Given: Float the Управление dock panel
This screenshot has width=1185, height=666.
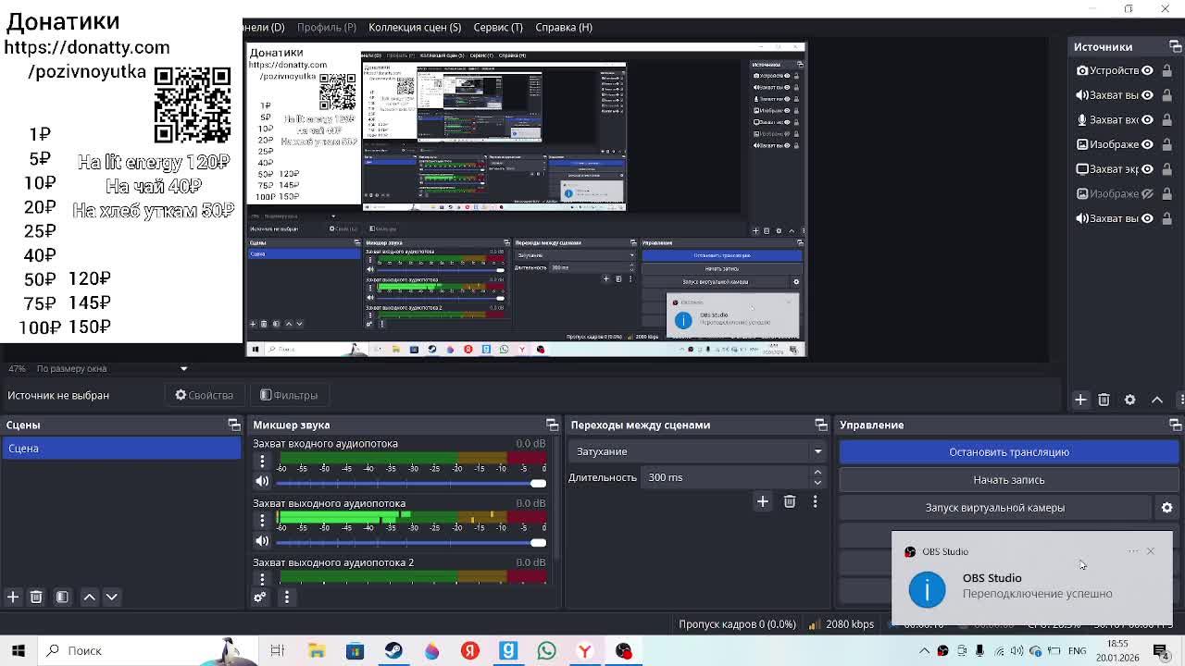Looking at the screenshot, I should click(x=1175, y=425).
